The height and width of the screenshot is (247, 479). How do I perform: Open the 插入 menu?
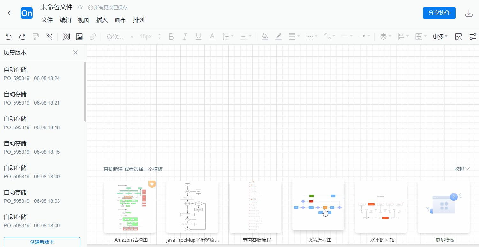click(x=102, y=20)
